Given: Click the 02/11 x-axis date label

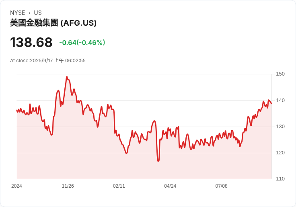Looking at the screenshot, I should pos(119,186).
